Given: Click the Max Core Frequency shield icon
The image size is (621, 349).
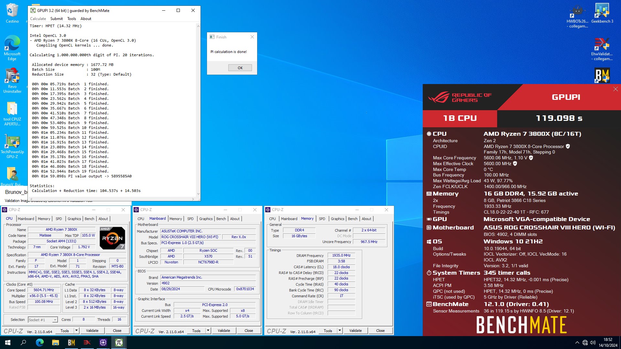Looking at the screenshot, I should (x=531, y=158).
